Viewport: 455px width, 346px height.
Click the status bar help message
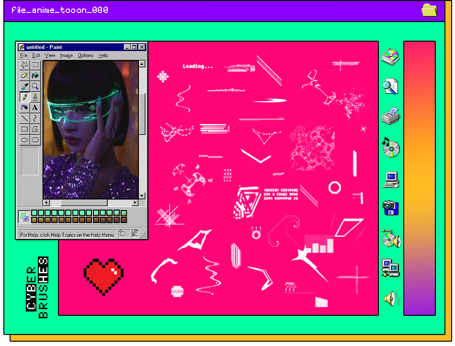tap(67, 234)
